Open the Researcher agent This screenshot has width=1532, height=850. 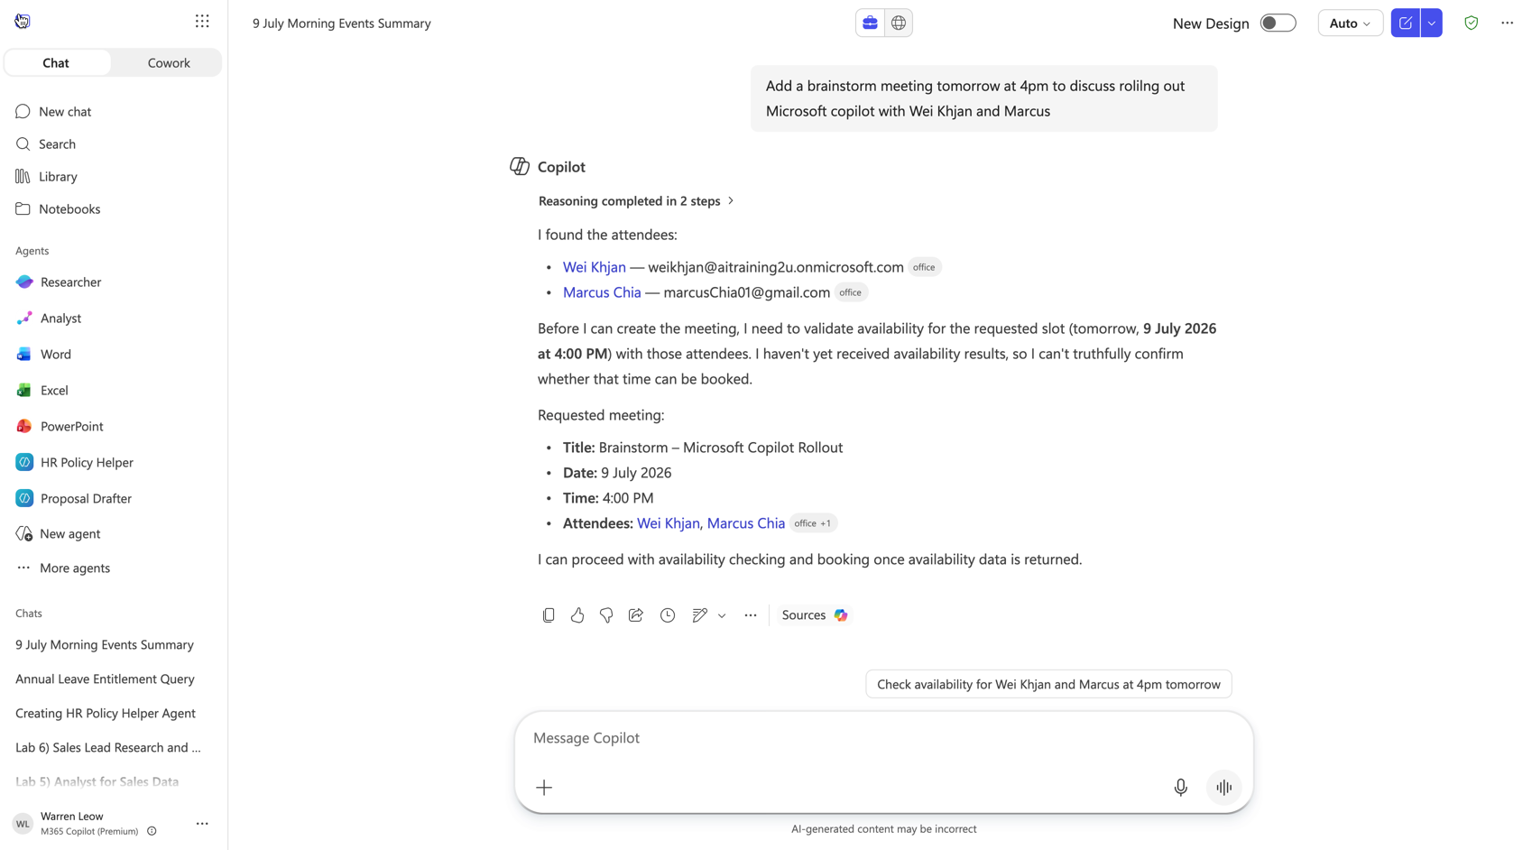(113, 282)
